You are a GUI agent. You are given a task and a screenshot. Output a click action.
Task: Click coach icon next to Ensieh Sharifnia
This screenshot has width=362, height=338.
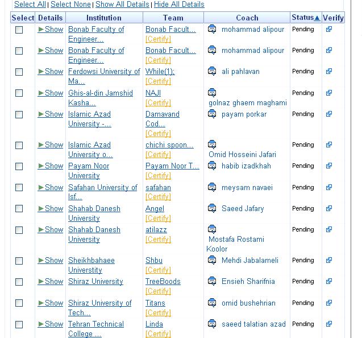[x=212, y=282]
